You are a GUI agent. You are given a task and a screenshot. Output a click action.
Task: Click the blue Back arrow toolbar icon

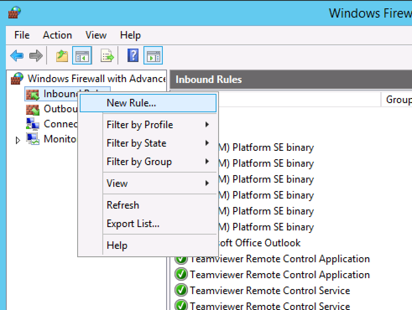pyautogui.click(x=17, y=55)
